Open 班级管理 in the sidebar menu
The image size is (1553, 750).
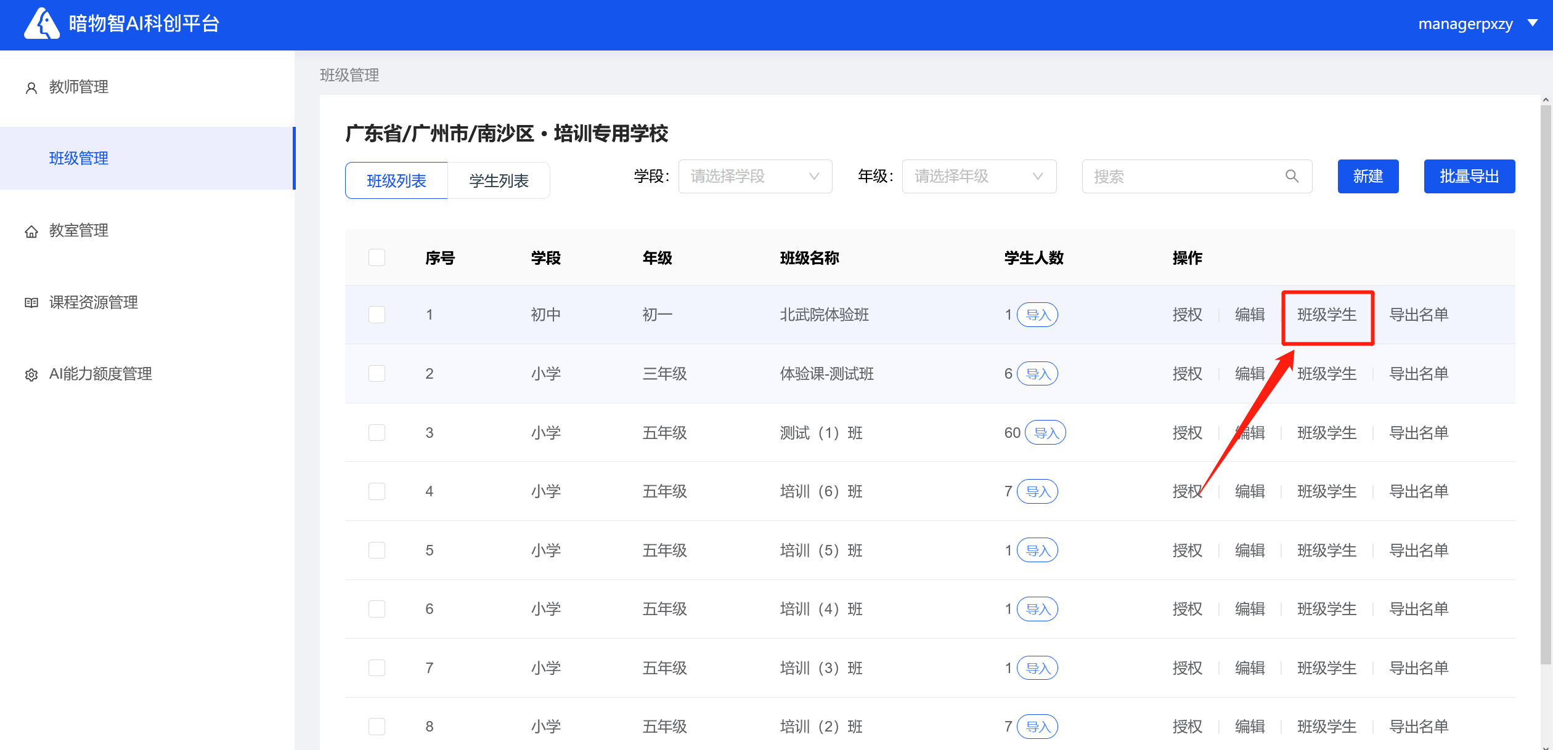[79, 158]
